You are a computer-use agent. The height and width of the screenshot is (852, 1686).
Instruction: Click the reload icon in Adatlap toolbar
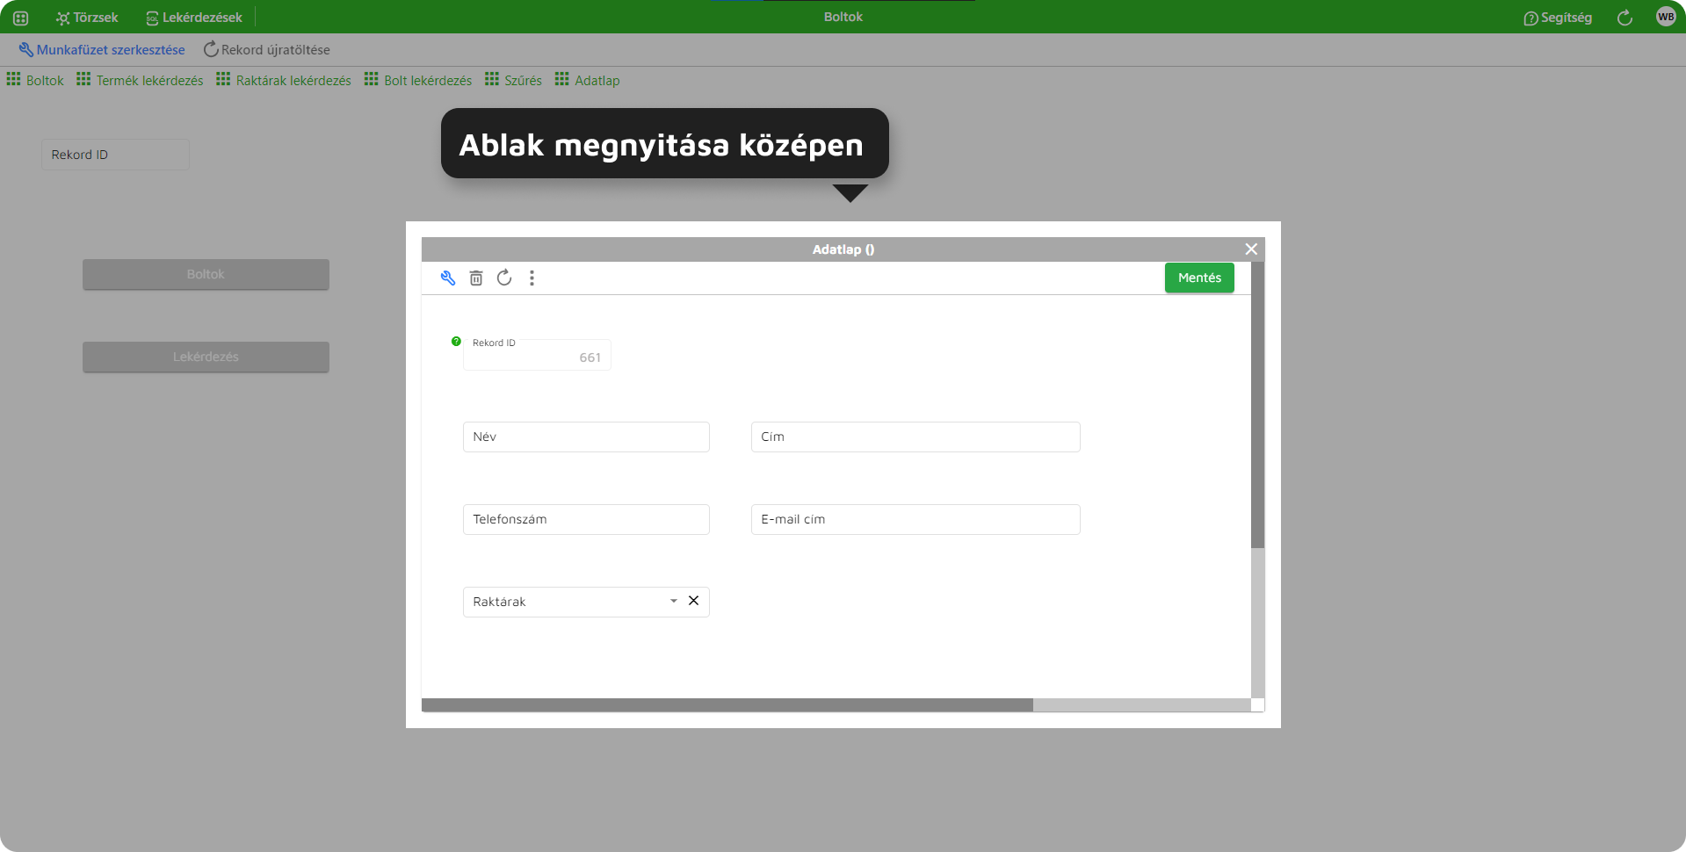tap(504, 278)
